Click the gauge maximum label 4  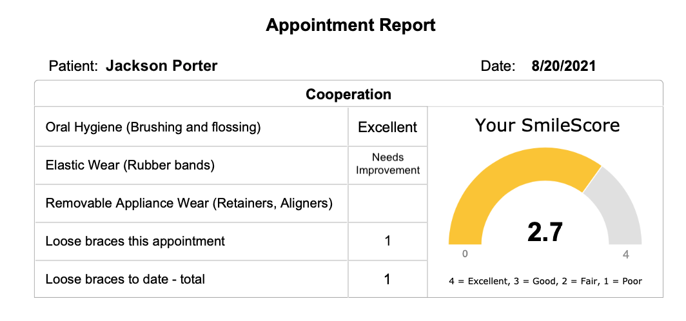point(625,255)
